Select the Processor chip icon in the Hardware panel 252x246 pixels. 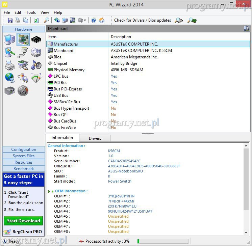(36, 40)
